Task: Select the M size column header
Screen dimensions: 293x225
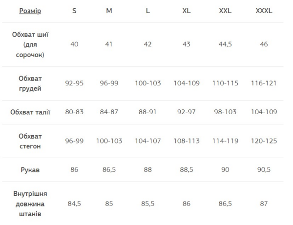Action: [109, 11]
